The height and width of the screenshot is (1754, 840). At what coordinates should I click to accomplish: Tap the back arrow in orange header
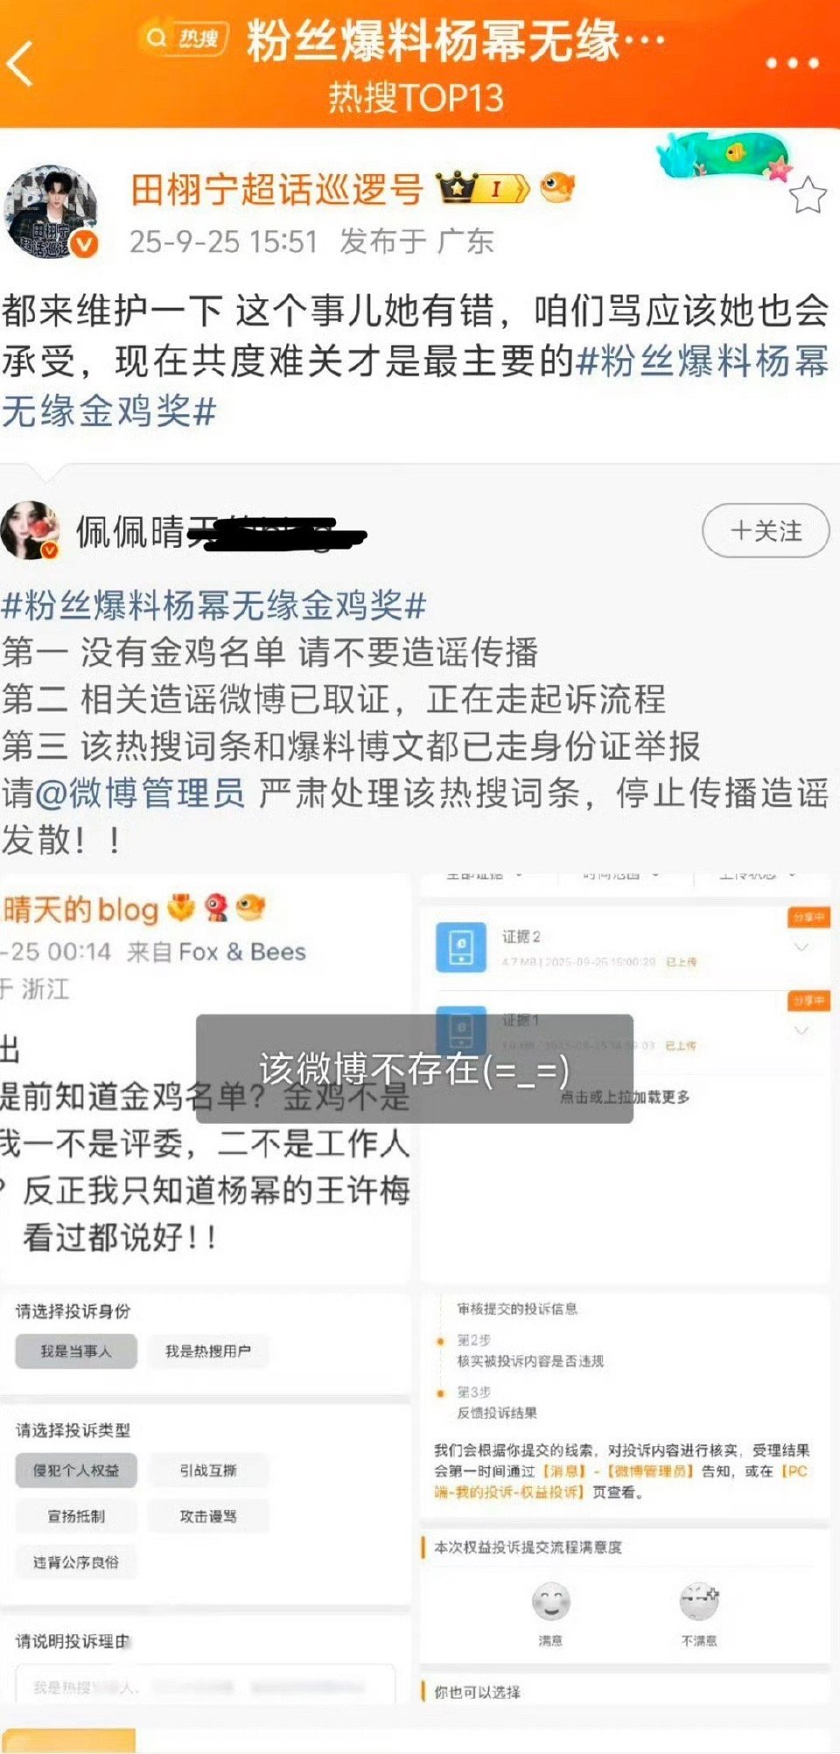[x=21, y=64]
